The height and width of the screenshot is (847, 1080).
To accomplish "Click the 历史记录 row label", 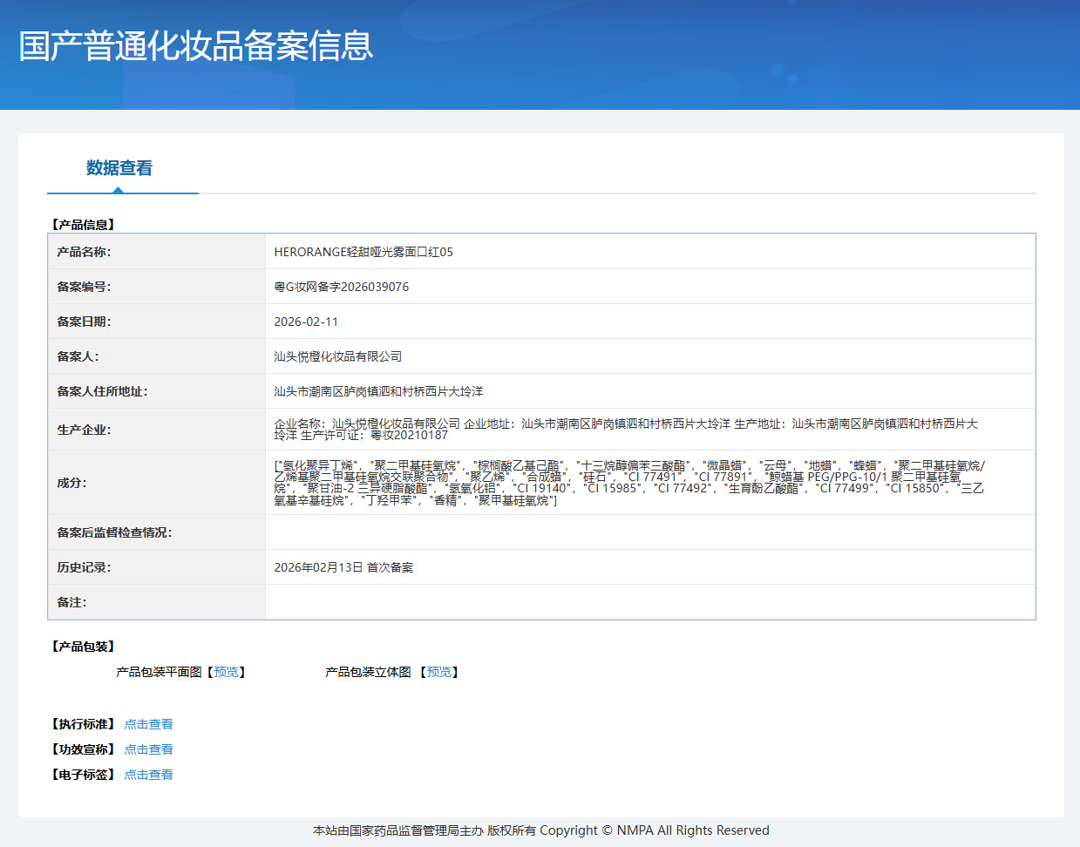I will (84, 567).
